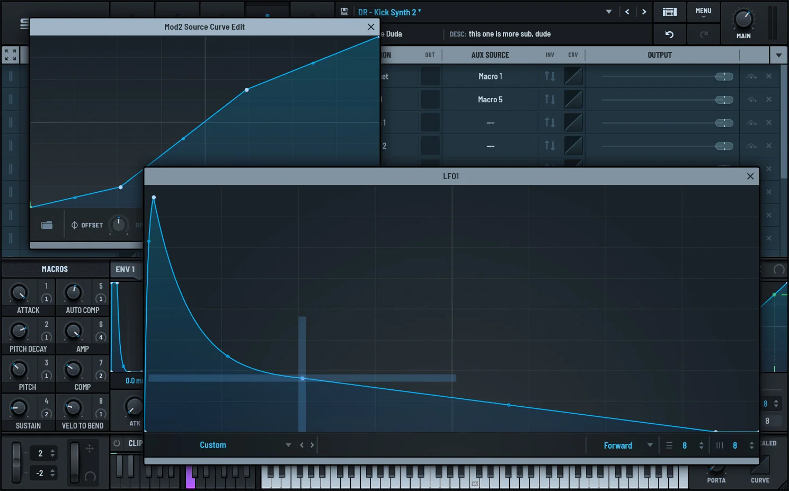Open the preset browser list icon
The image size is (789, 491).
click(x=670, y=12)
